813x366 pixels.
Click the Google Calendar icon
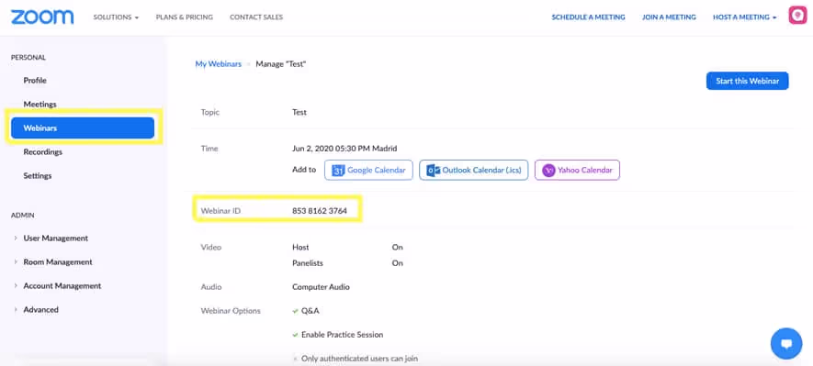[x=339, y=170]
